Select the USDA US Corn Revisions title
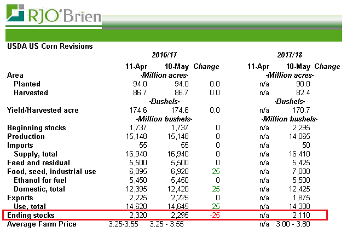 (x=49, y=47)
